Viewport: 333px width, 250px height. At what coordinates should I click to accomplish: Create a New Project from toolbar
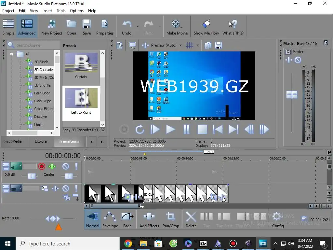point(52,27)
